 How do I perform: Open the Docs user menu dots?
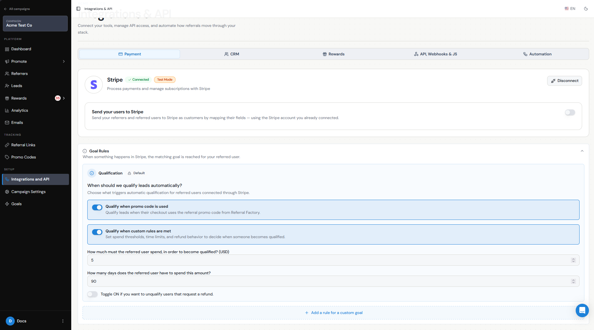pos(63,321)
